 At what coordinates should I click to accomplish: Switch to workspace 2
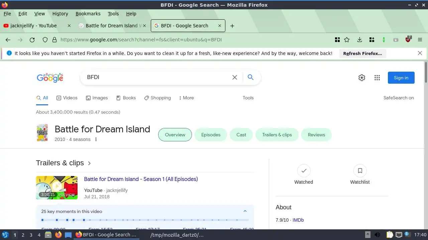click(x=23, y=235)
